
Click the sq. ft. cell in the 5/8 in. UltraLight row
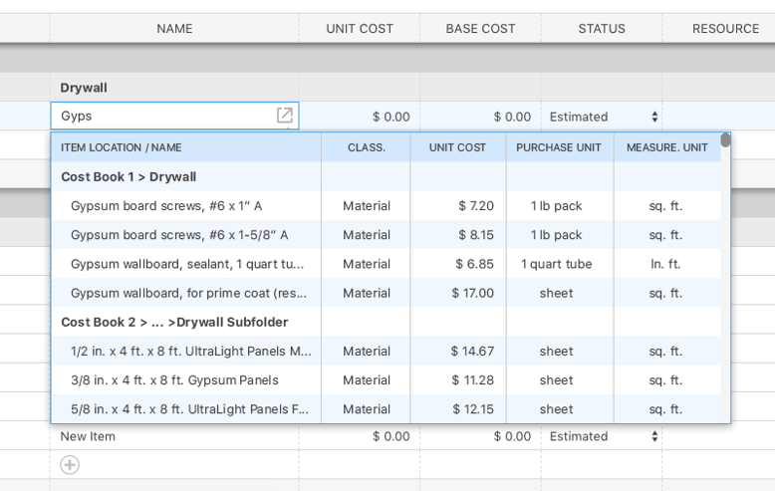[x=665, y=409]
